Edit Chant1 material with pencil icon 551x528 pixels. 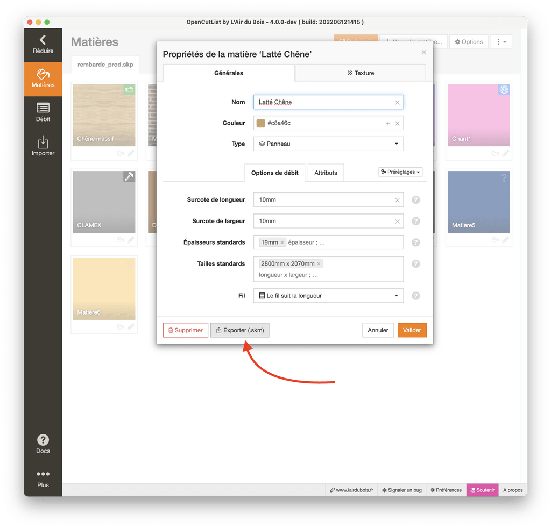tap(505, 153)
